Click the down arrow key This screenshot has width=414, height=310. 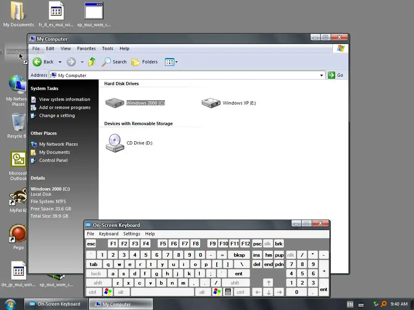(268, 292)
